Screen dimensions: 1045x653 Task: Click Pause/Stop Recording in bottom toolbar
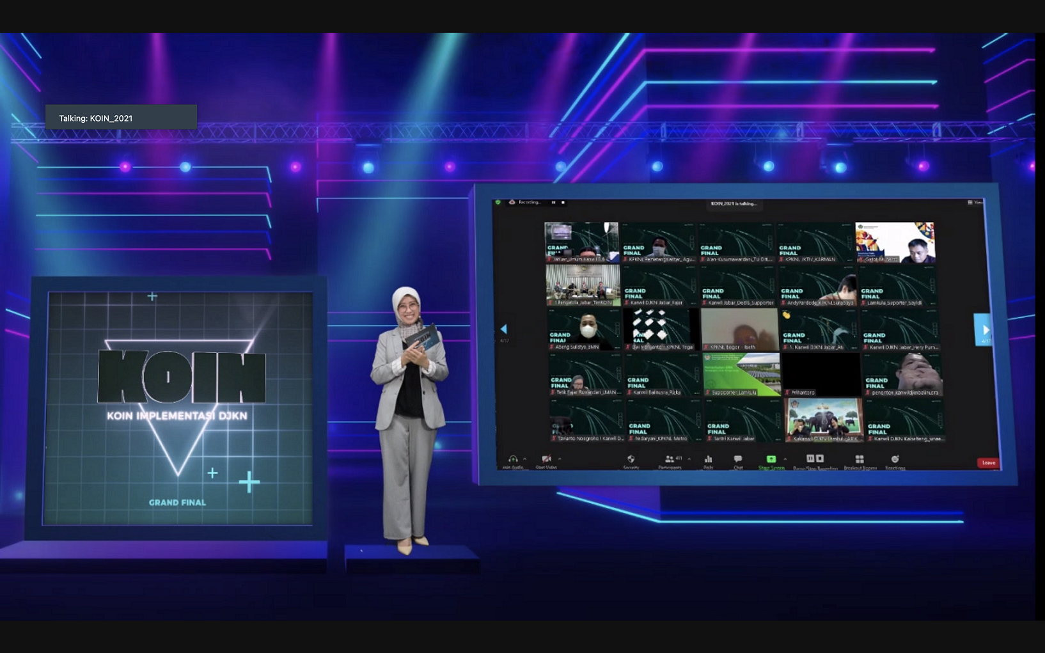pos(815,459)
